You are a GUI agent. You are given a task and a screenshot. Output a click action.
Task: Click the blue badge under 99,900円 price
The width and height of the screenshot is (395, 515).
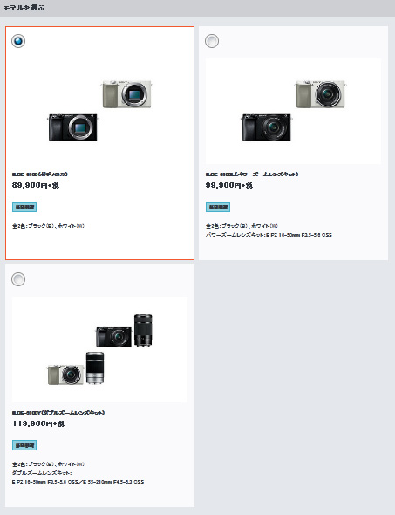tap(218, 207)
